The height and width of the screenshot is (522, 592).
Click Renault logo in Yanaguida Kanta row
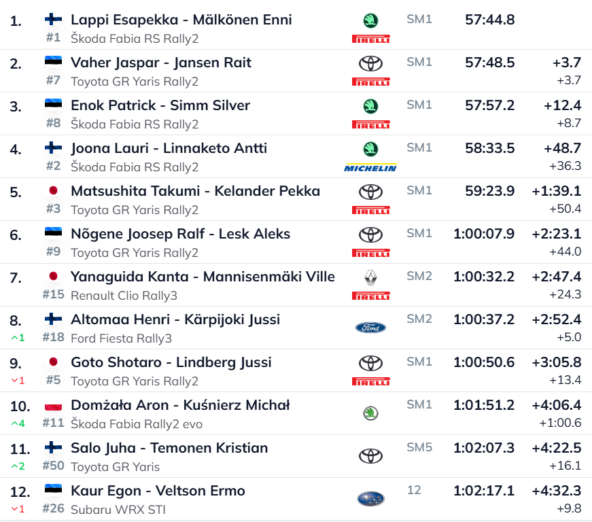coord(370,277)
